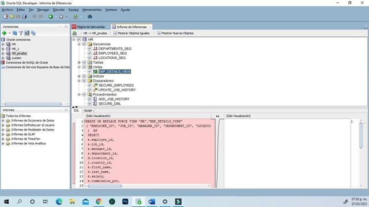Uncheck the HR root schema checkbox
This screenshot has width=369, height=207.
(79, 40)
